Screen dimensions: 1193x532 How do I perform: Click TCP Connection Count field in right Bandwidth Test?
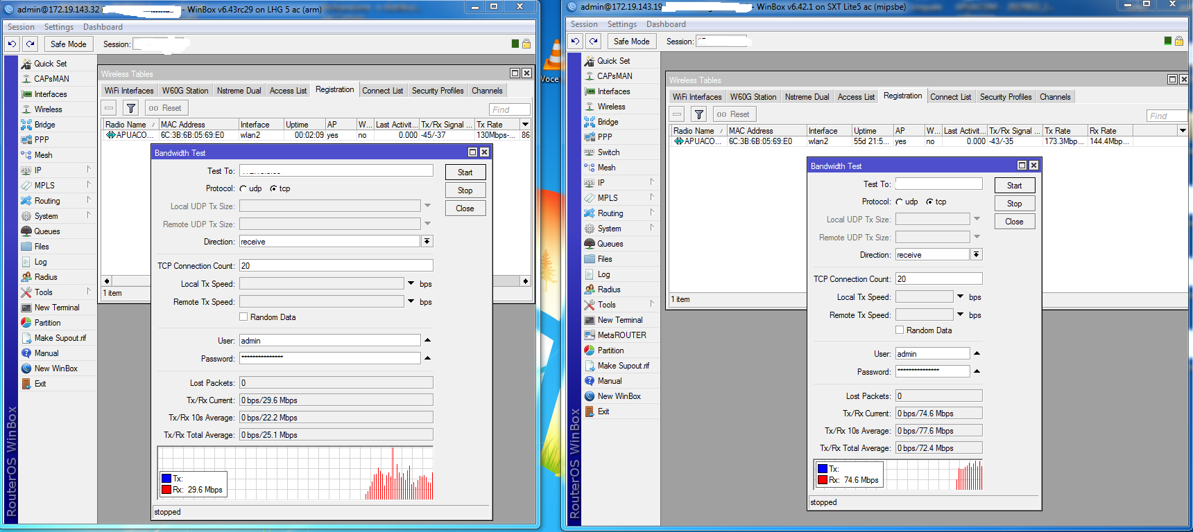(938, 278)
